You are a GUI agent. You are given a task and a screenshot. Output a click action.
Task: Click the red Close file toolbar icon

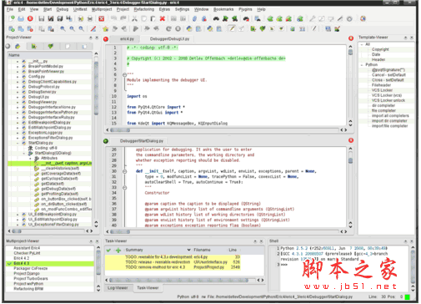point(30,18)
